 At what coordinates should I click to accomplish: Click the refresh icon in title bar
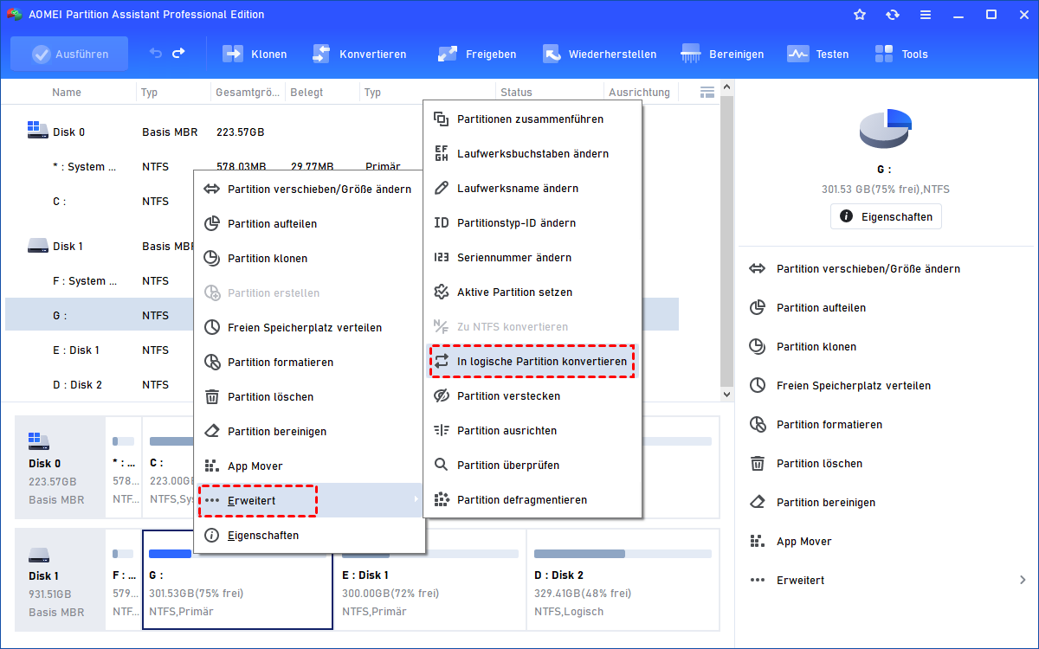pos(893,15)
